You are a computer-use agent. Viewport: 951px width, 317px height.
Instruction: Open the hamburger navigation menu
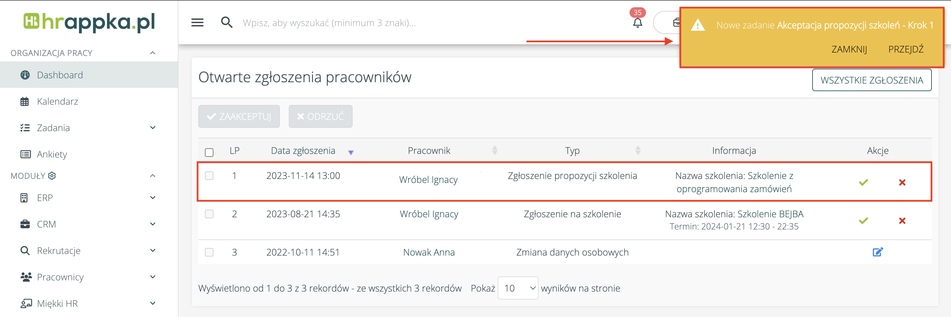[197, 22]
